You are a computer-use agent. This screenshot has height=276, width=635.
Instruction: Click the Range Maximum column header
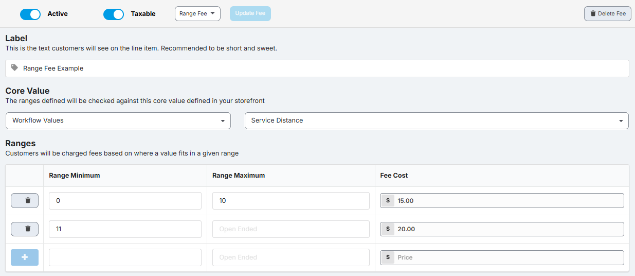pos(239,176)
